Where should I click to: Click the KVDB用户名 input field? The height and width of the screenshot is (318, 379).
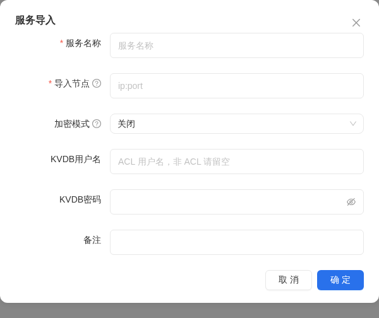click(237, 162)
